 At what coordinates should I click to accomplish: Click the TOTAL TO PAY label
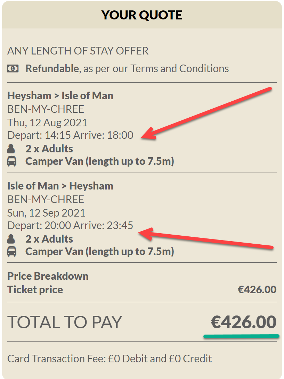[x=65, y=322]
